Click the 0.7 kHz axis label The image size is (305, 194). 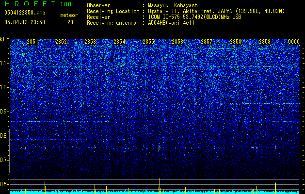coord(4,160)
